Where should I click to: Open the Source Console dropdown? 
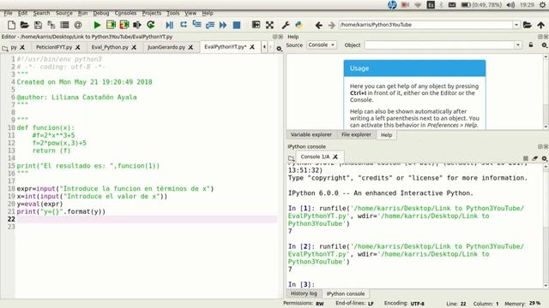(x=322, y=45)
